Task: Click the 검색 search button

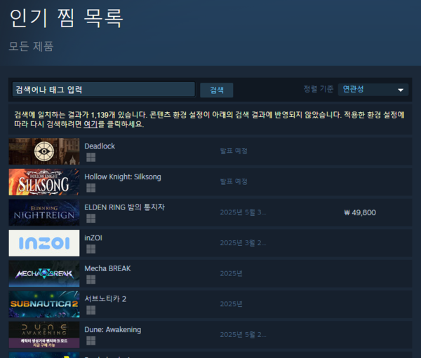Action: click(x=216, y=90)
